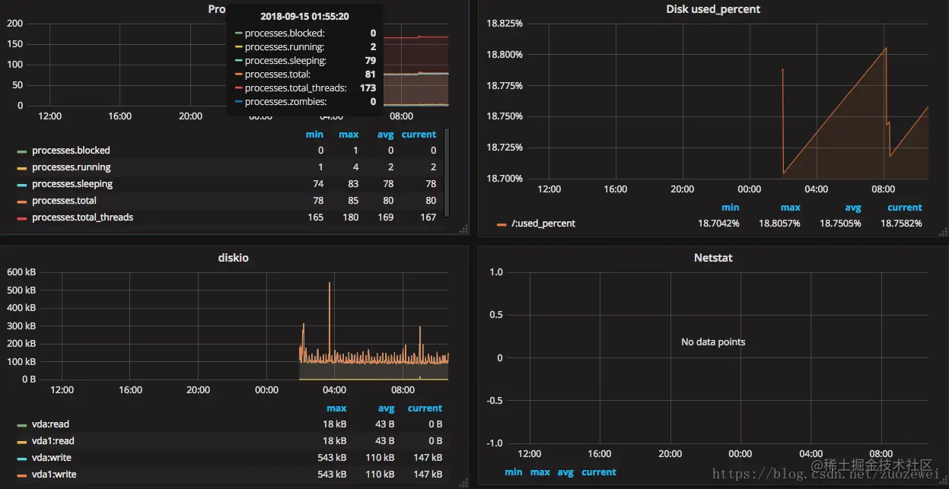Viewport: 949px width, 489px height.
Task: Click the Netstat legend current header
Action: [599, 472]
